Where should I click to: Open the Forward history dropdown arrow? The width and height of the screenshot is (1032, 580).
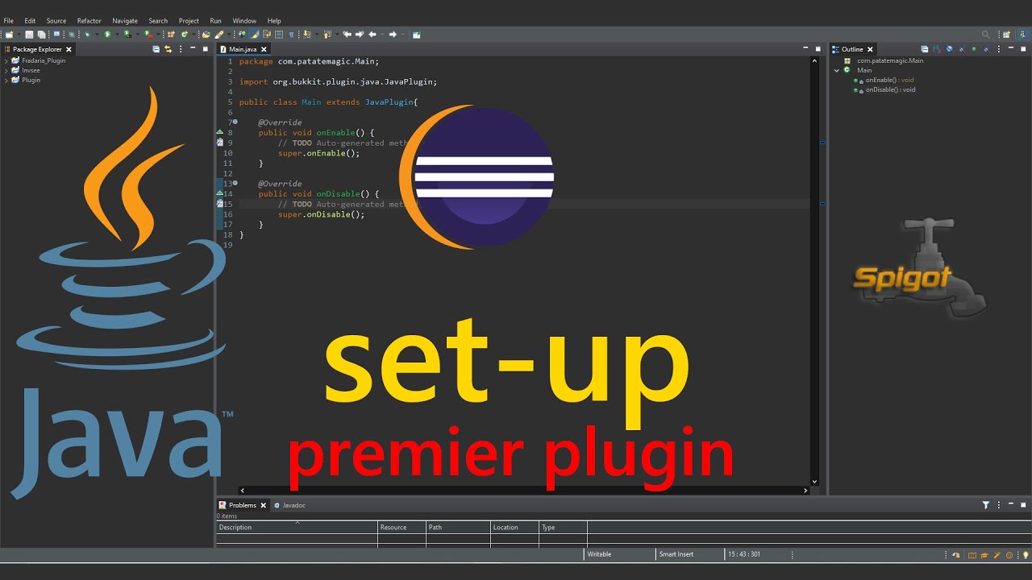click(403, 35)
